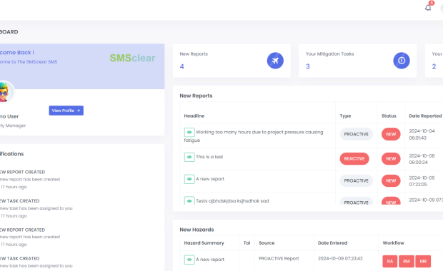Click the Headline column header
443x271 pixels.
pyautogui.click(x=194, y=116)
